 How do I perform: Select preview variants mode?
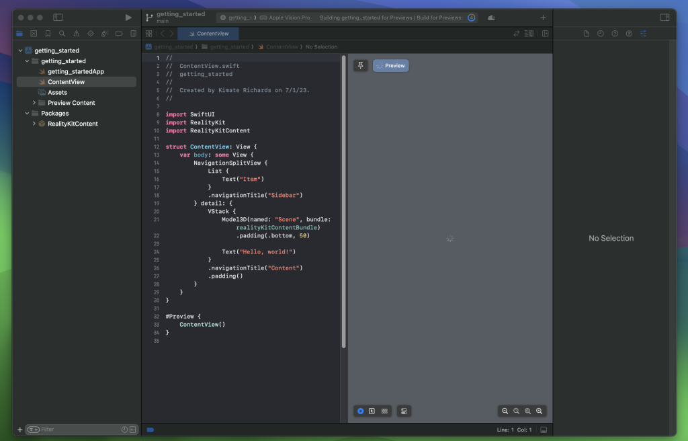pyautogui.click(x=384, y=411)
